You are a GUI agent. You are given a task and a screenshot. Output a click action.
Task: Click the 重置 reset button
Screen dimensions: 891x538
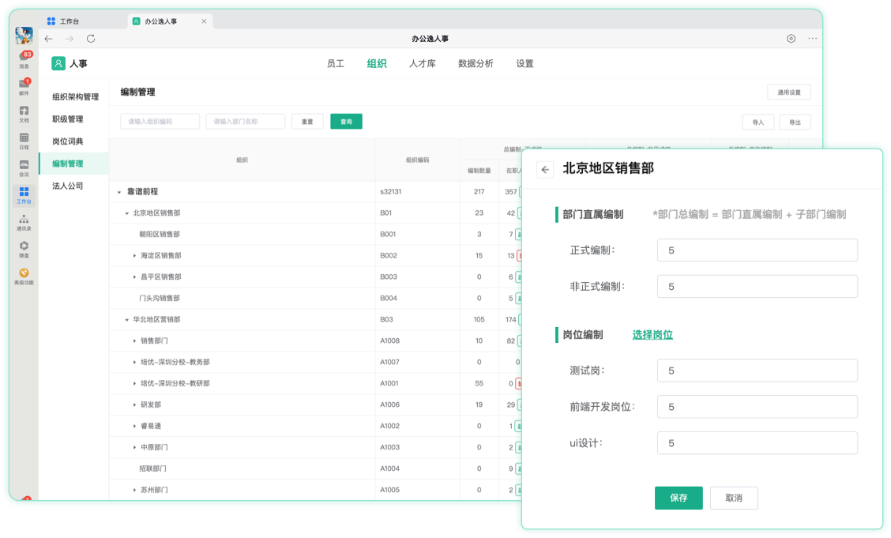click(x=307, y=122)
